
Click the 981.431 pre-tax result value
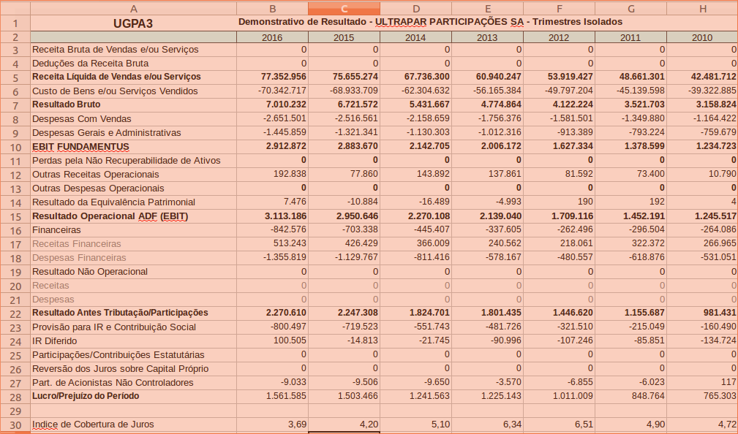tap(720, 313)
